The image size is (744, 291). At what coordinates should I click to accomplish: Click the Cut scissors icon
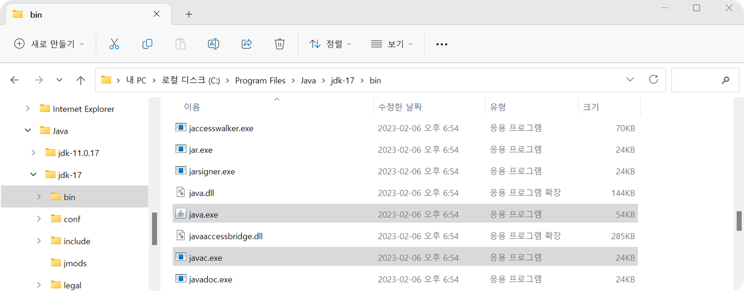(x=114, y=44)
